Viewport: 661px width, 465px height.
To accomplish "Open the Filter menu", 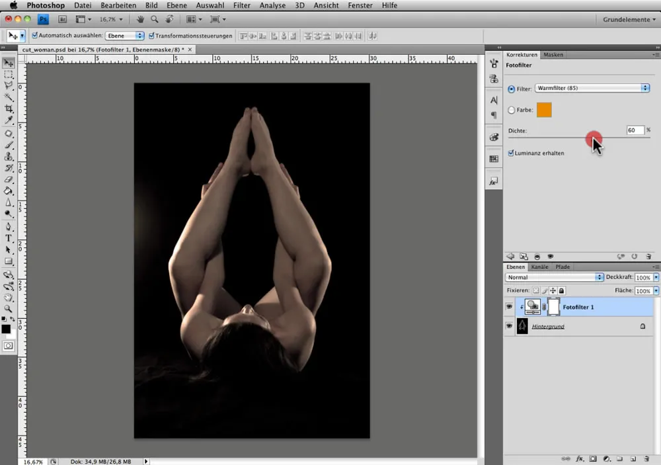I will (x=242, y=5).
